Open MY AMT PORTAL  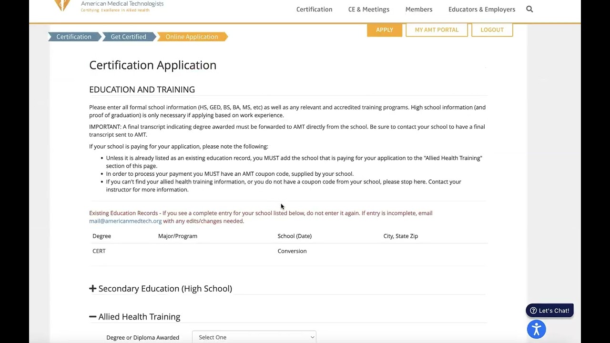click(x=437, y=30)
